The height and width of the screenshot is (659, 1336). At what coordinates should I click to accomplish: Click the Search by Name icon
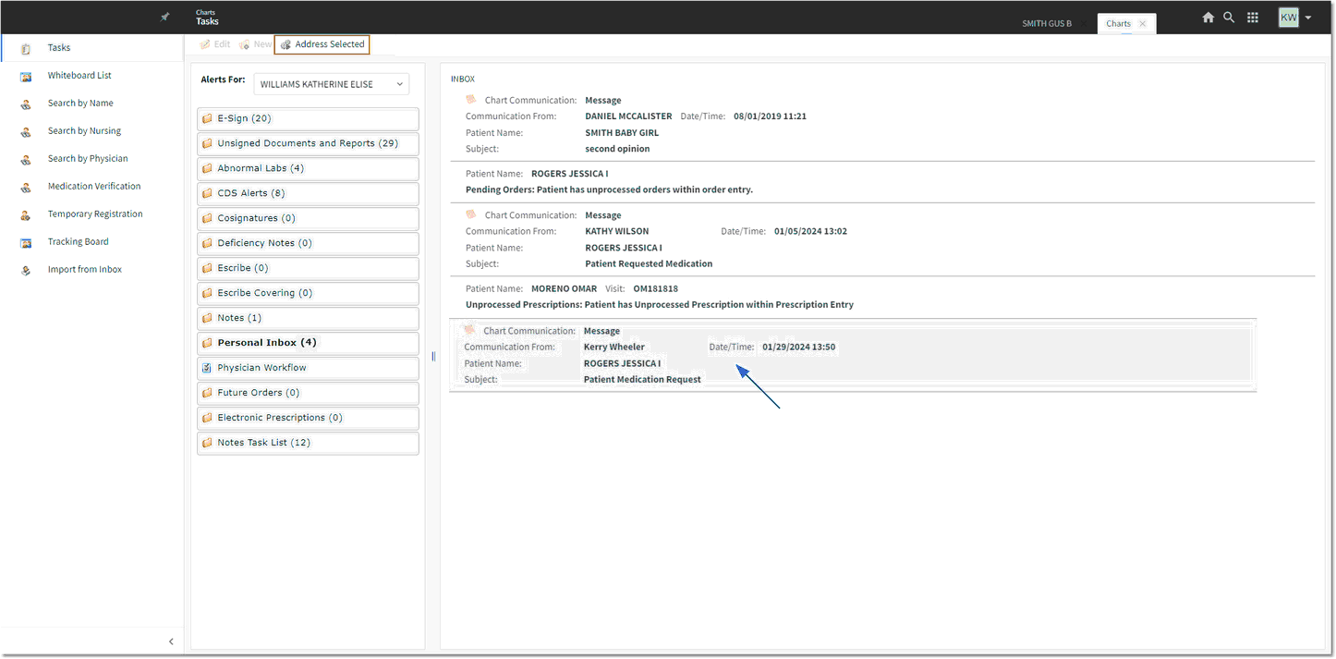coord(26,104)
